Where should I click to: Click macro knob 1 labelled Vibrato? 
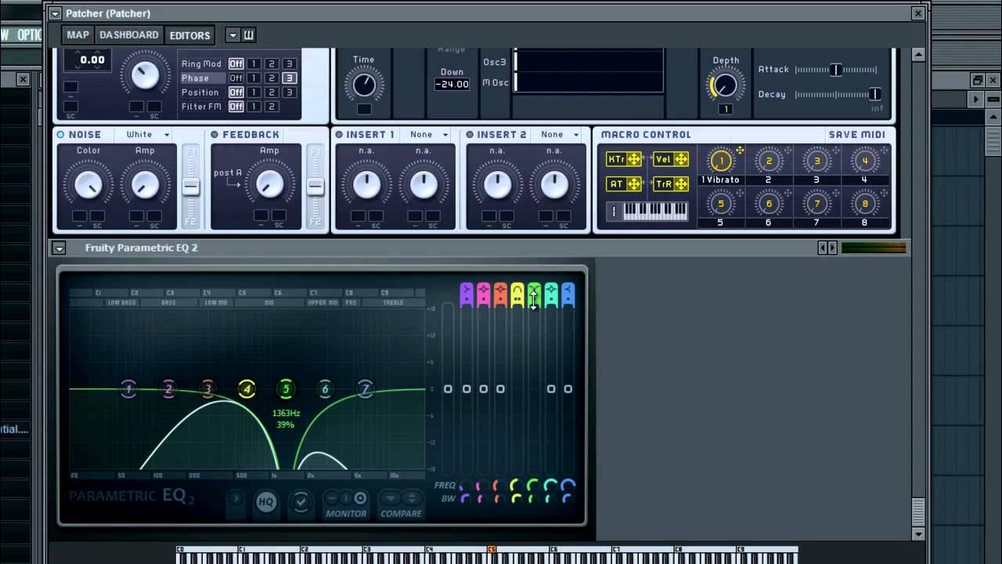coord(720,161)
